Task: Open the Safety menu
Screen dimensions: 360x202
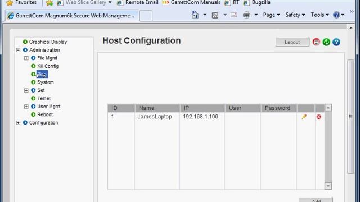Action: click(x=295, y=15)
